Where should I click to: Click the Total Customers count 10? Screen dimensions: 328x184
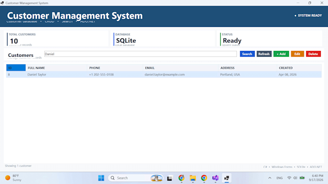coord(14,41)
